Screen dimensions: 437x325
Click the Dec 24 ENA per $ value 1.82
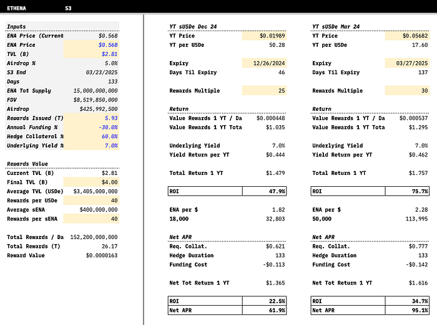(278, 210)
